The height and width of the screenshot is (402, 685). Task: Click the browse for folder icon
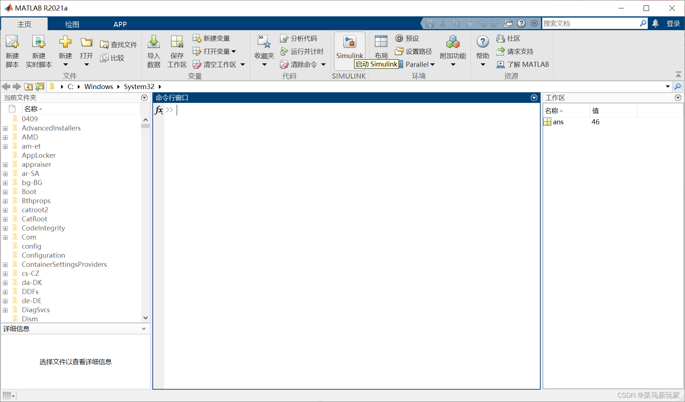(x=40, y=87)
